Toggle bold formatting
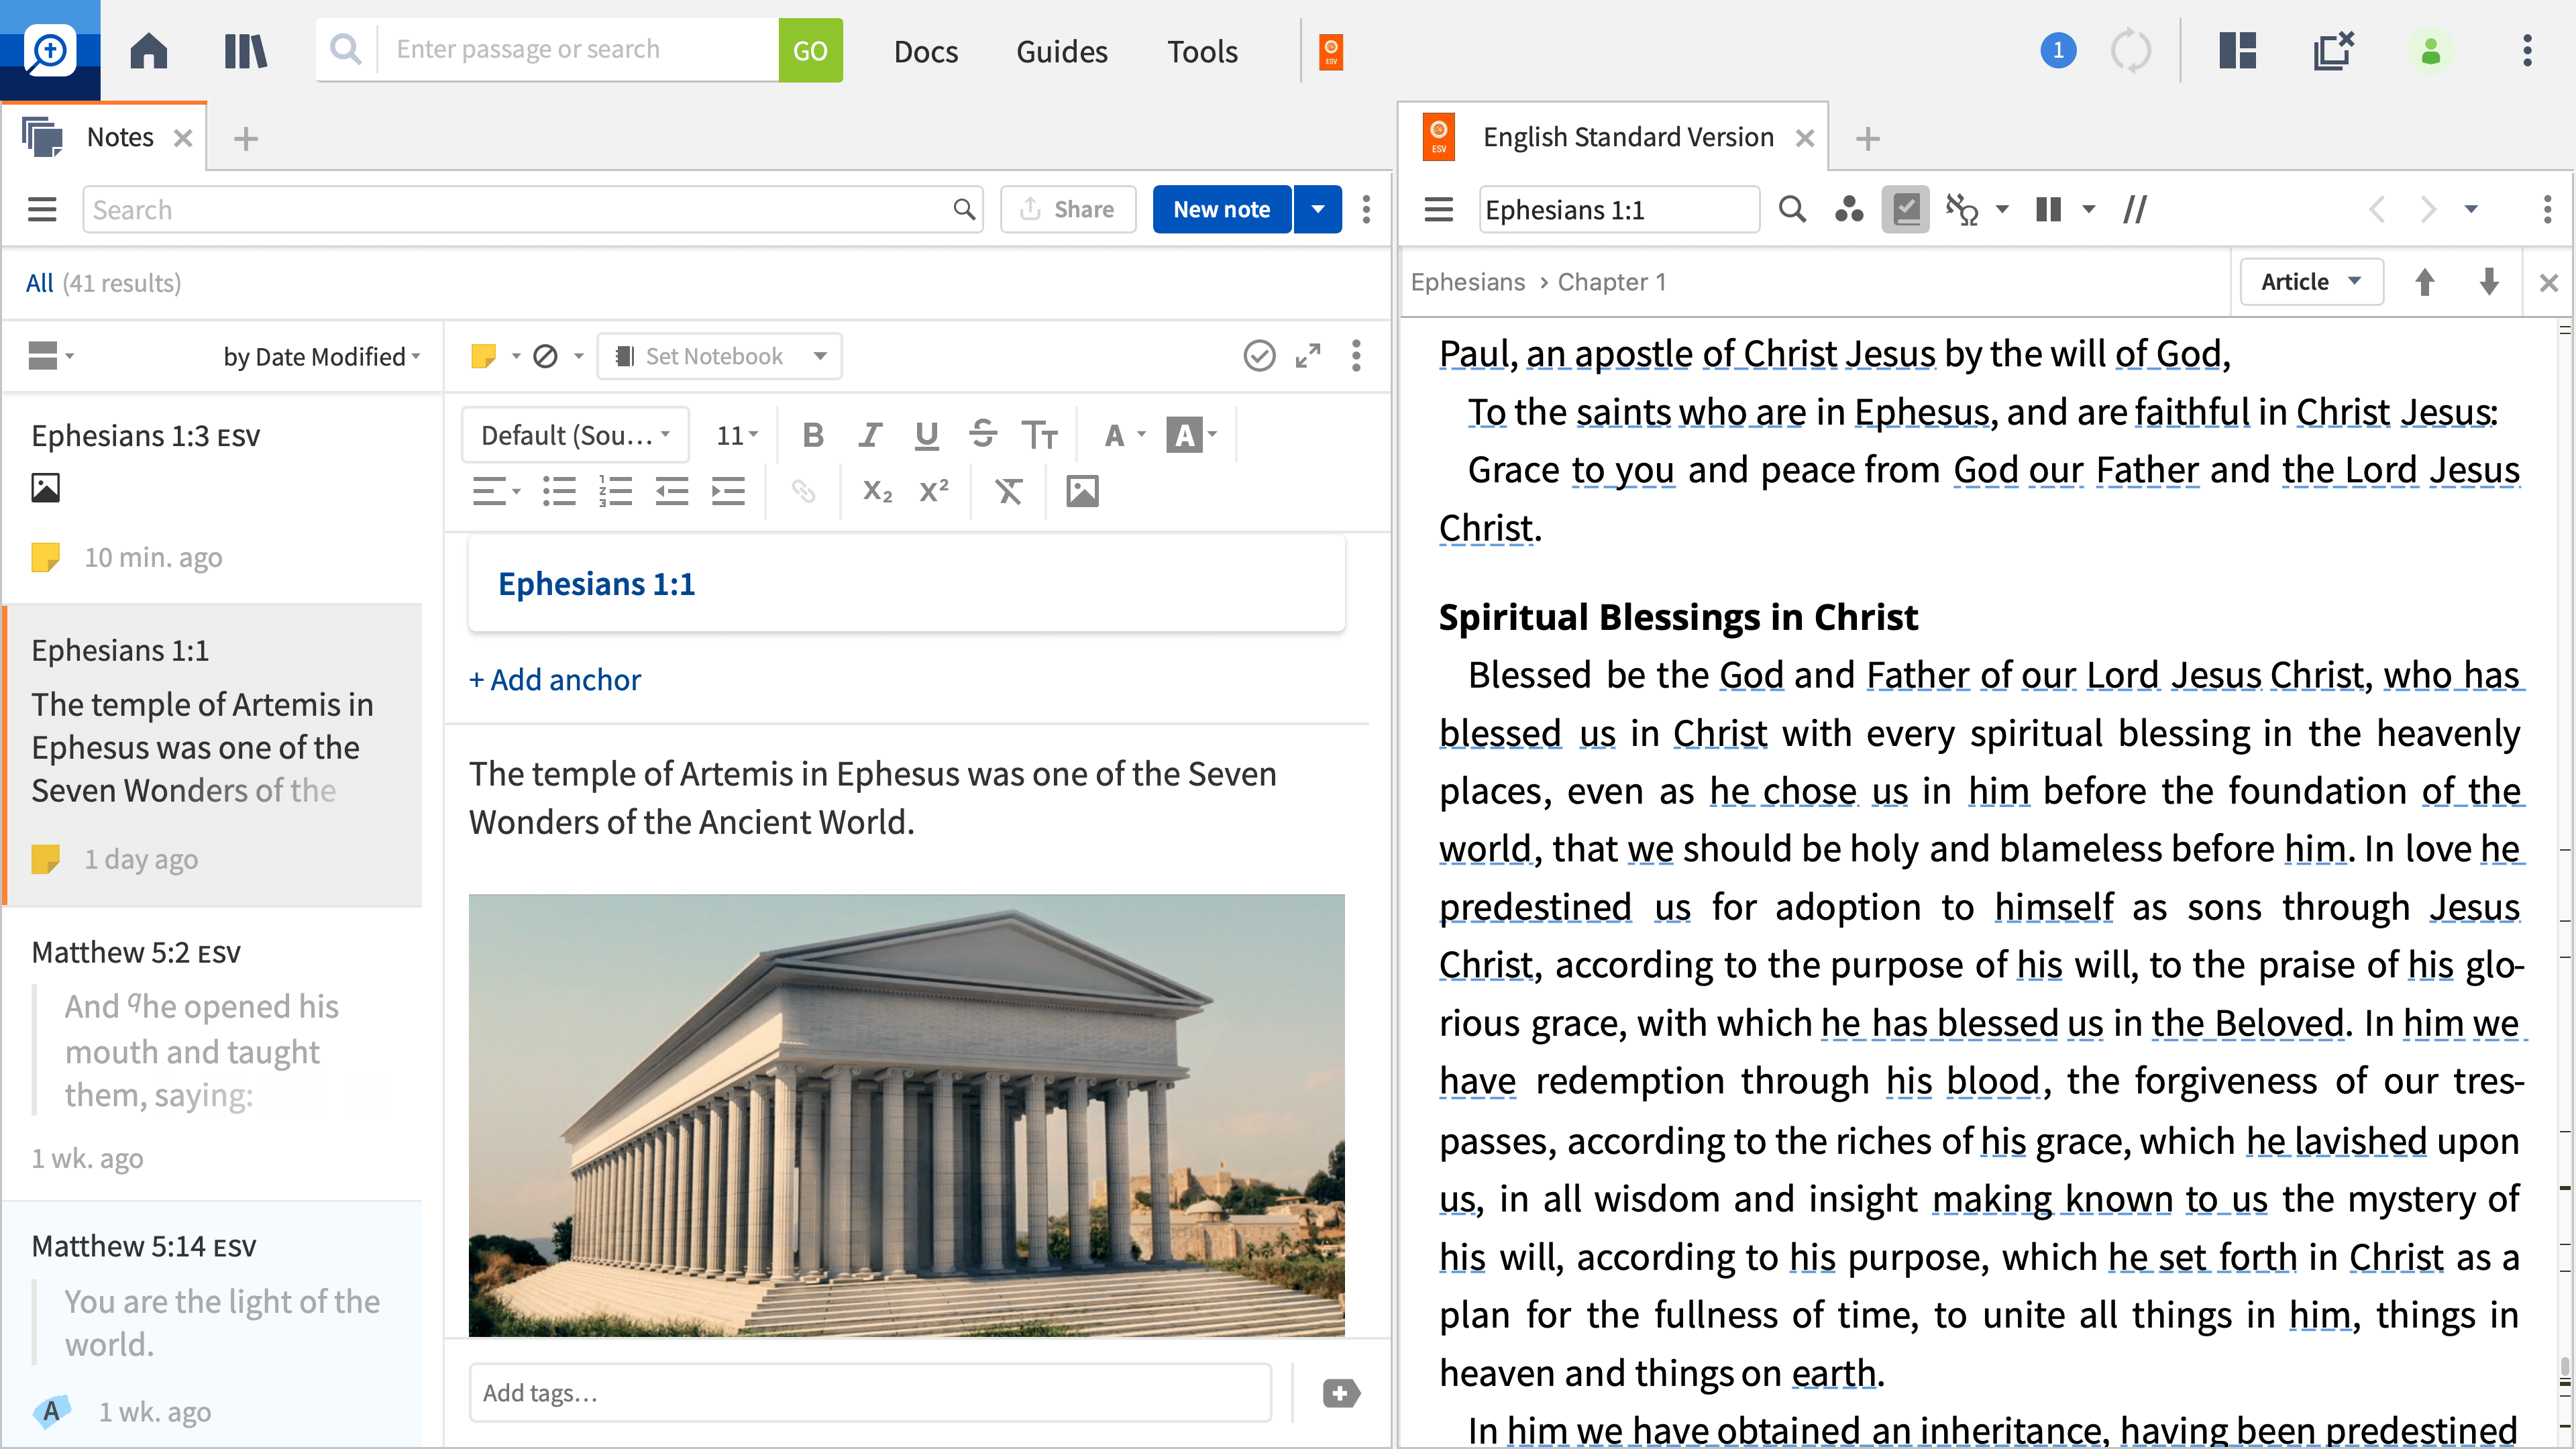The height and width of the screenshot is (1449, 2576). pos(813,435)
